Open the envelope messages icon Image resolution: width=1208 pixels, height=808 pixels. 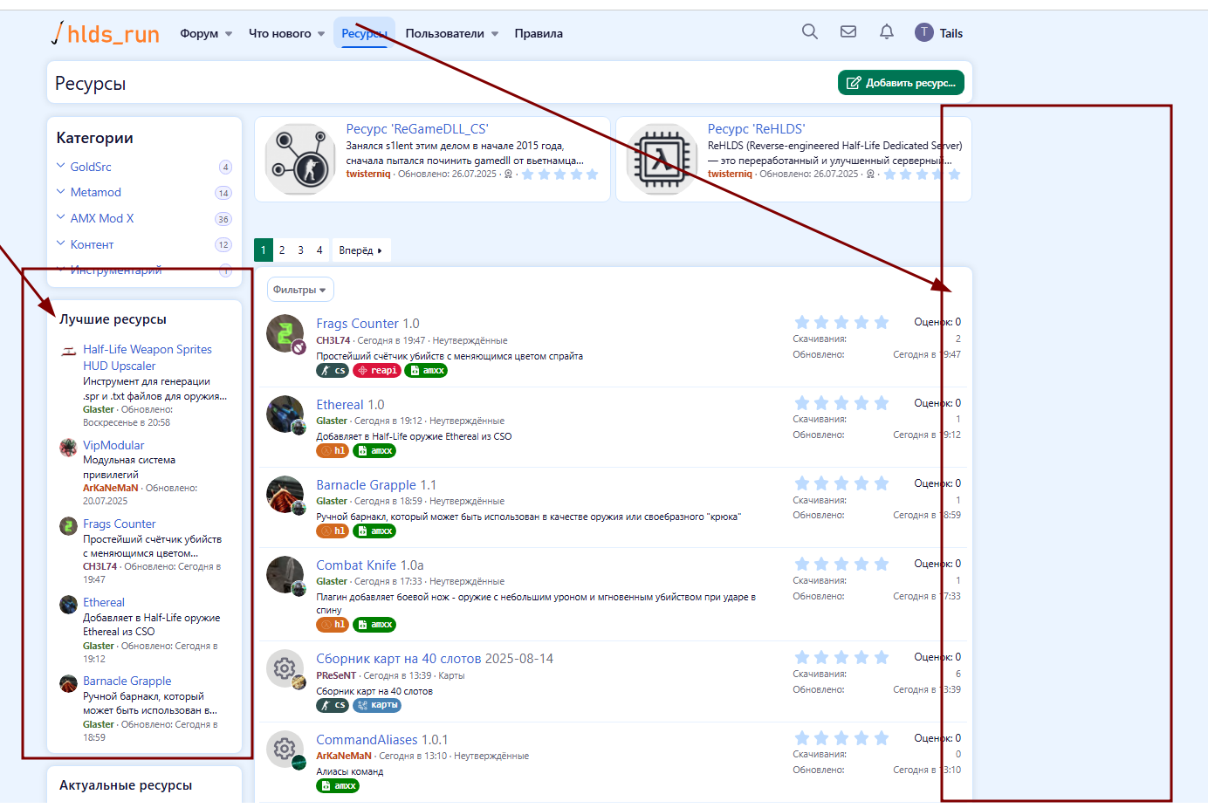[848, 32]
